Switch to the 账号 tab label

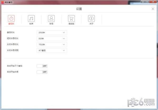pos(51,24)
